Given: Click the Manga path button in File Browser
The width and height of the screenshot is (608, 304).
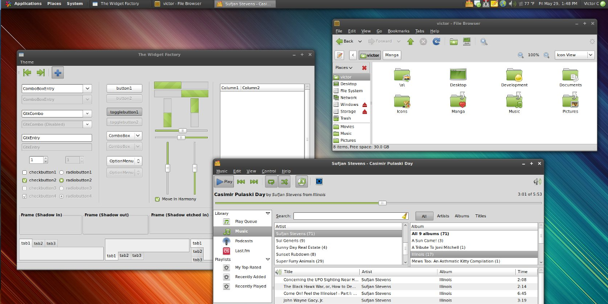Looking at the screenshot, I should point(392,55).
